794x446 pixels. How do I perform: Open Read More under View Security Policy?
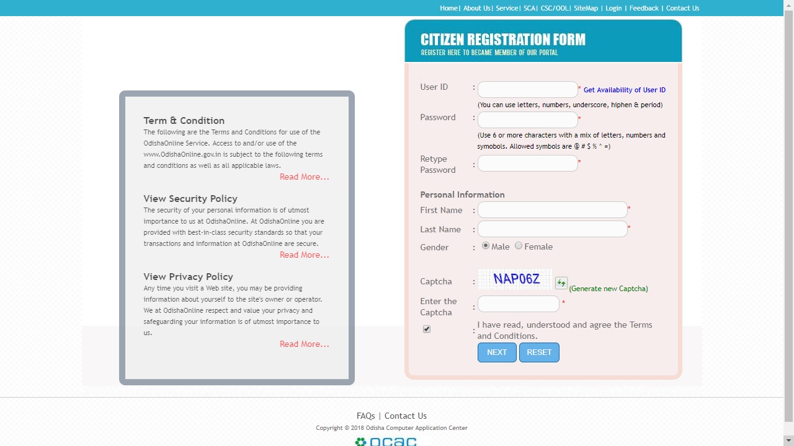click(304, 255)
